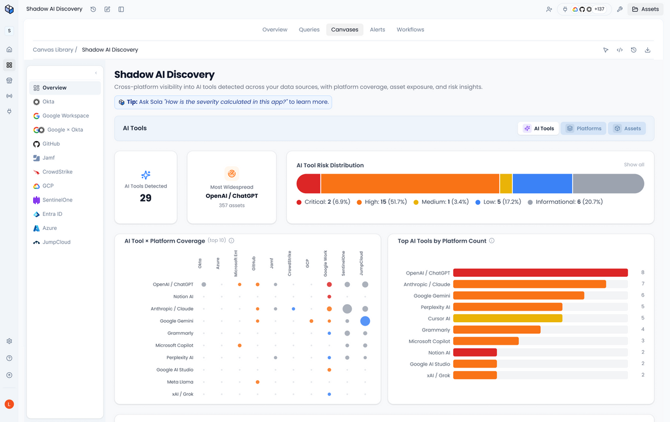Open Azure page in sidebar

pyautogui.click(x=65, y=228)
